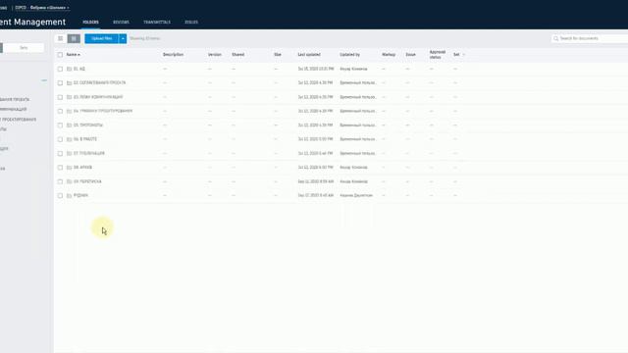The image size is (628, 353).
Task: Click folder icon of 02 СОГЛАСОВАНИЕ ПРОЕКТА
Action: (70, 82)
